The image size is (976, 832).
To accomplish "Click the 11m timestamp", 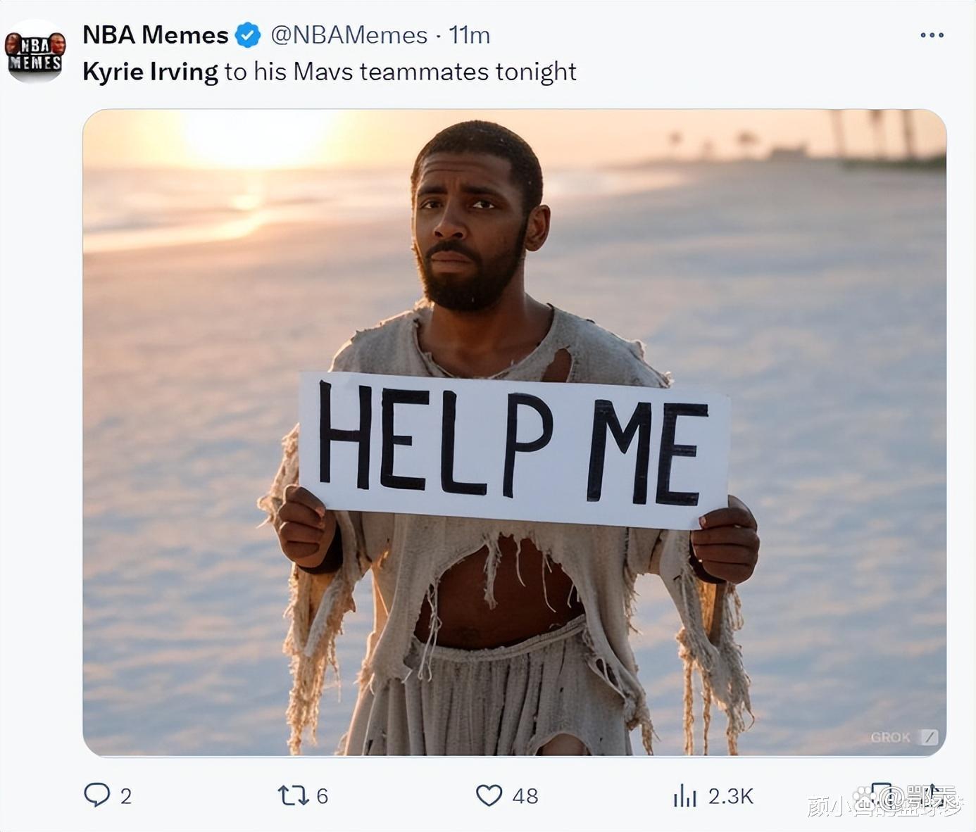I will 469,35.
